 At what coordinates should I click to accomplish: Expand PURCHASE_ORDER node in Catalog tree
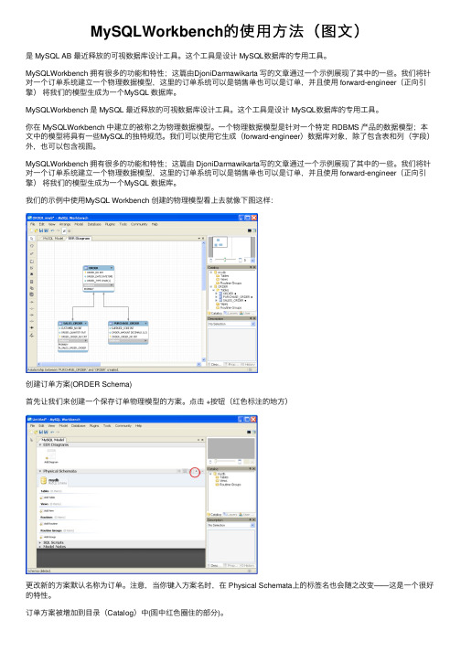[x=216, y=297]
